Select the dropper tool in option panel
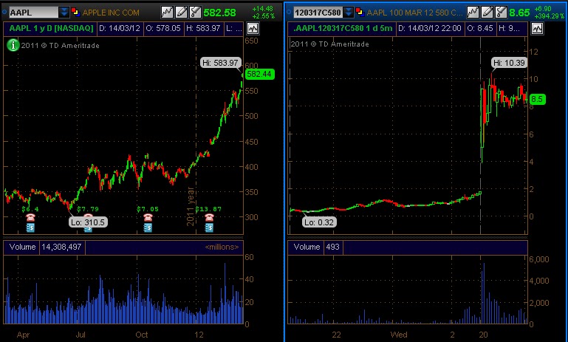 click(501, 13)
